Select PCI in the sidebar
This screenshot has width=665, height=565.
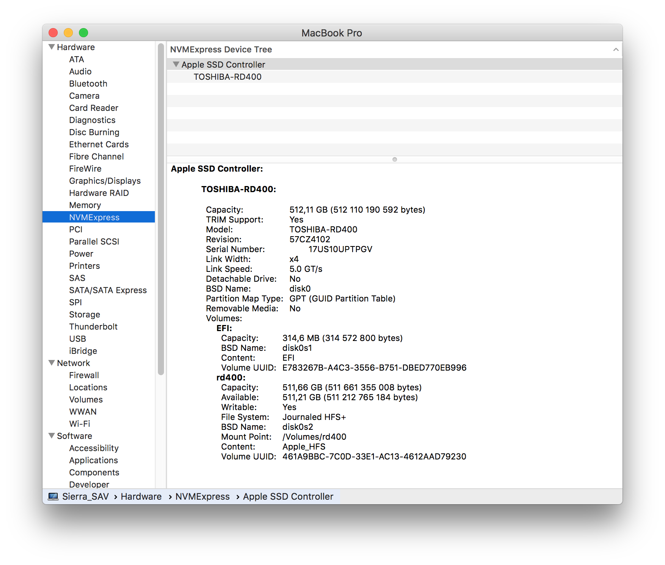[x=76, y=229]
